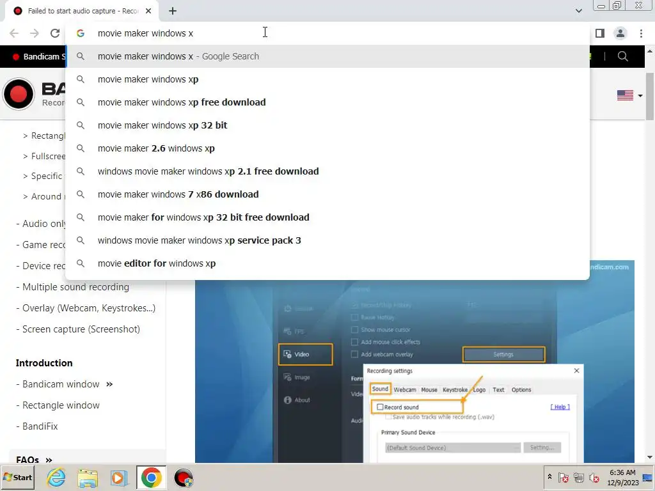The image size is (655, 491).
Task: Show hidden tray icons arrow
Action: (549, 477)
